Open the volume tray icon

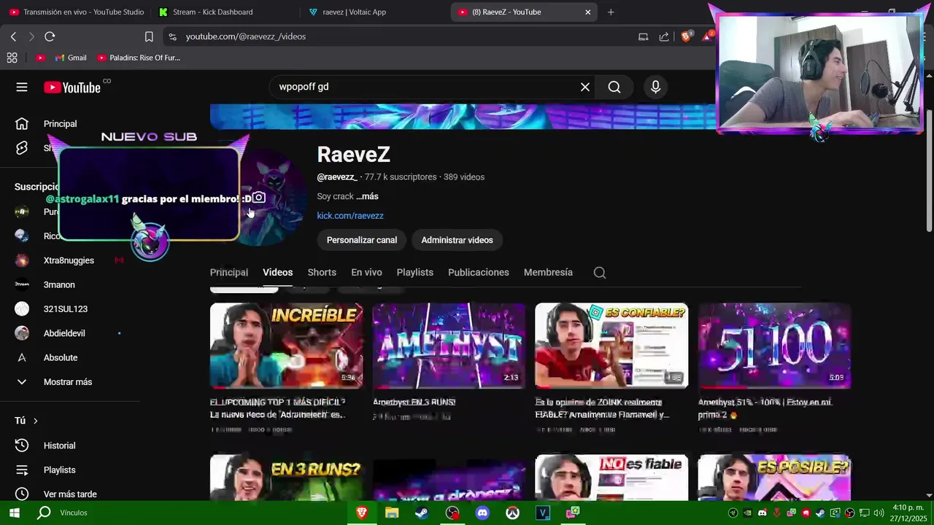(879, 513)
